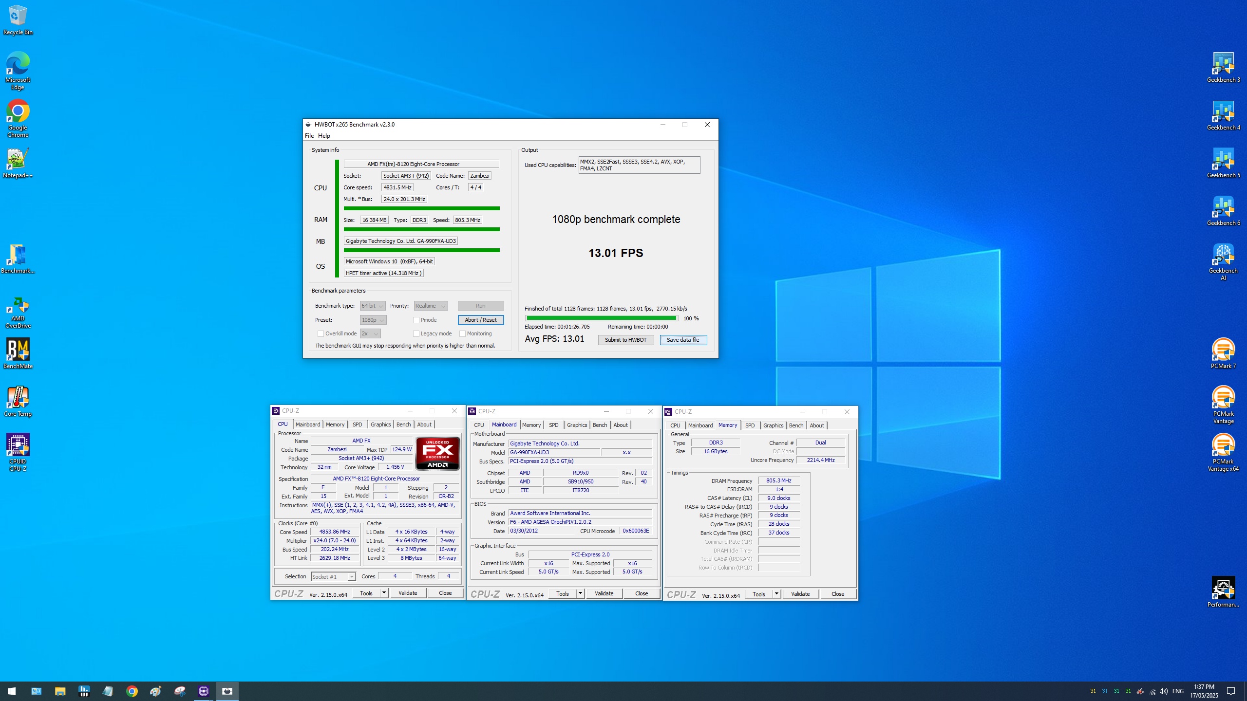Image resolution: width=1247 pixels, height=701 pixels.
Task: Open About tab in first CPU-Z window
Action: pyautogui.click(x=424, y=424)
